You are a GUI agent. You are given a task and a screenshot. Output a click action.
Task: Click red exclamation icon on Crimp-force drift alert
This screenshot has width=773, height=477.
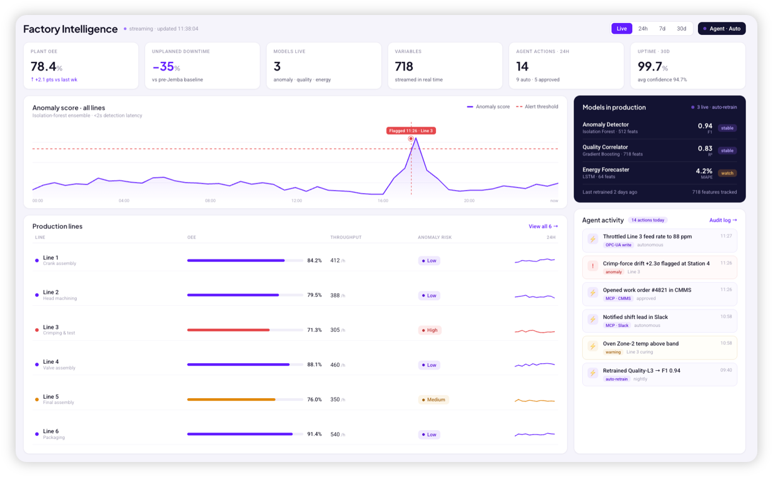(x=592, y=266)
